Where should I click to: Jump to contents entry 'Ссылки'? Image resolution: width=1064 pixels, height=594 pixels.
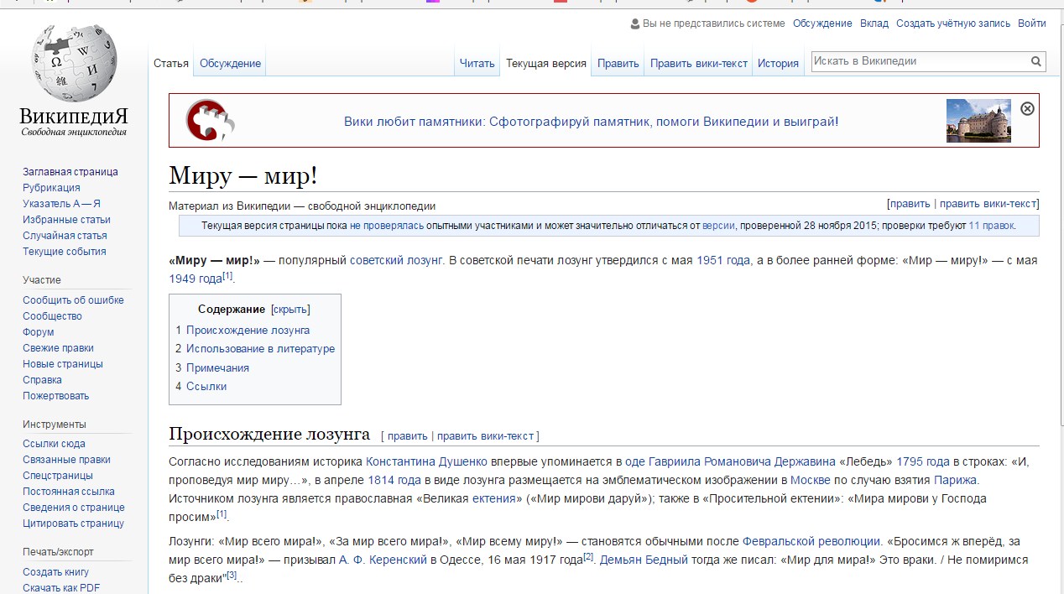pos(206,387)
